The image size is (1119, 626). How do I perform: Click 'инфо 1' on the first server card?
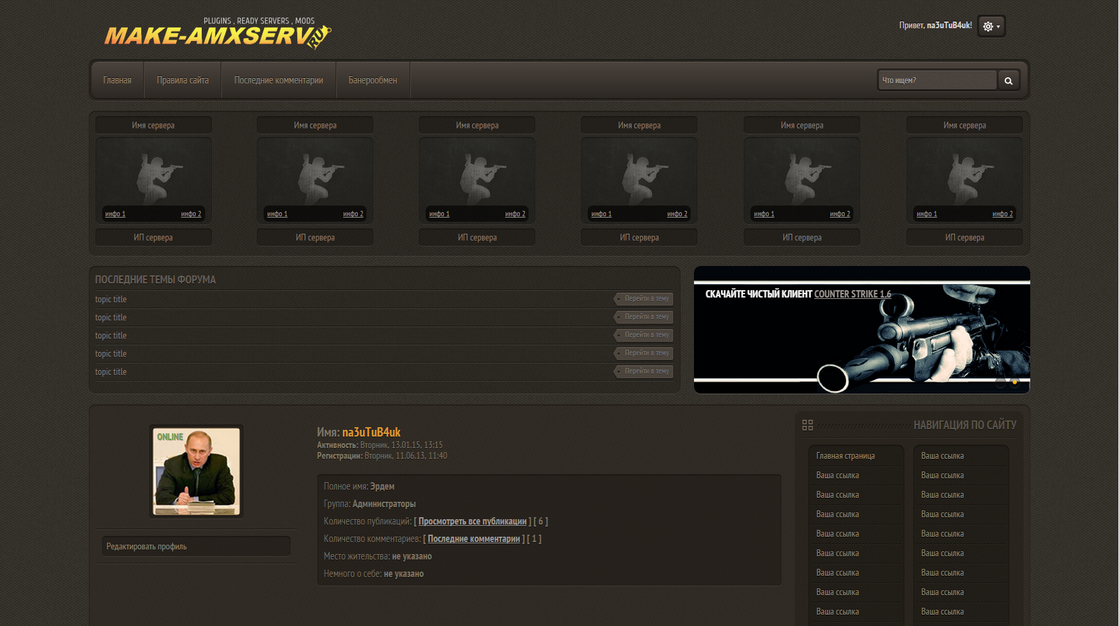coord(115,214)
